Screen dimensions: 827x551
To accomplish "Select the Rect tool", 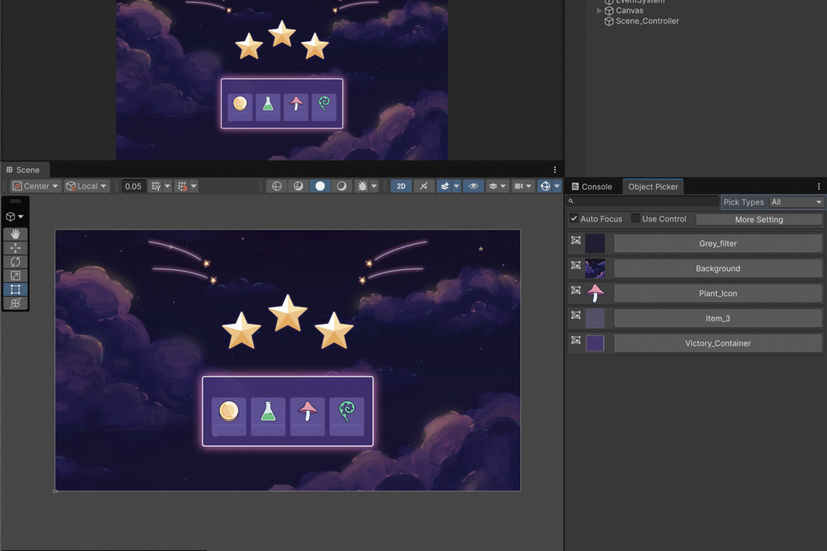I will click(x=15, y=289).
